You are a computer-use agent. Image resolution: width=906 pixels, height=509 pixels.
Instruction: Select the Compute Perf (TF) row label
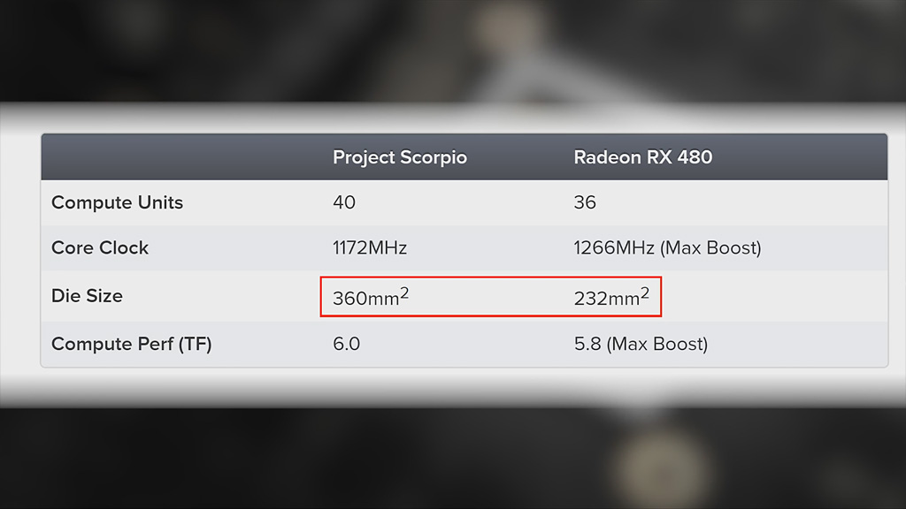click(x=131, y=344)
